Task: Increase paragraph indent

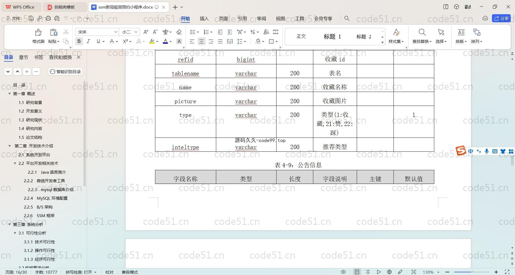Action: pyautogui.click(x=230, y=32)
